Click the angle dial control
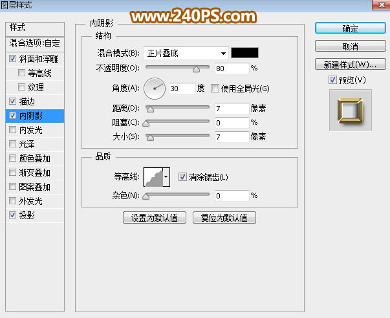This screenshot has height=318, width=390. click(155, 89)
